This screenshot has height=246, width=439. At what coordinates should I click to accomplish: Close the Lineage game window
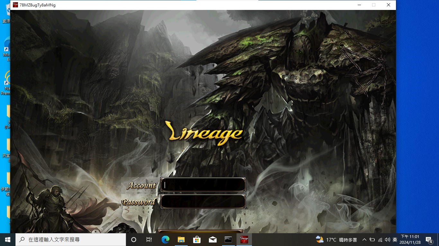point(389,5)
